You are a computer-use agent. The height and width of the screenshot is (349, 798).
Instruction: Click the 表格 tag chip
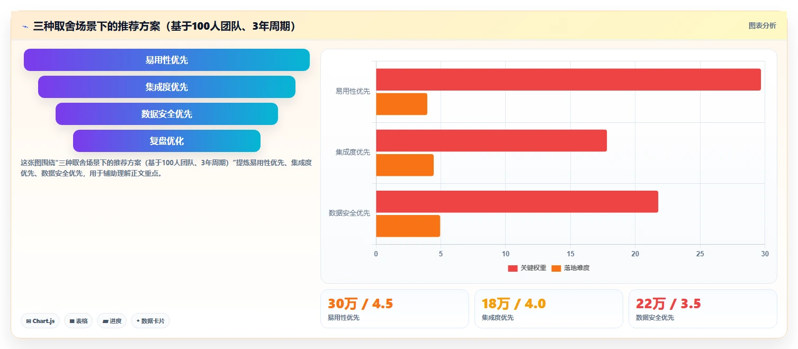pos(78,321)
